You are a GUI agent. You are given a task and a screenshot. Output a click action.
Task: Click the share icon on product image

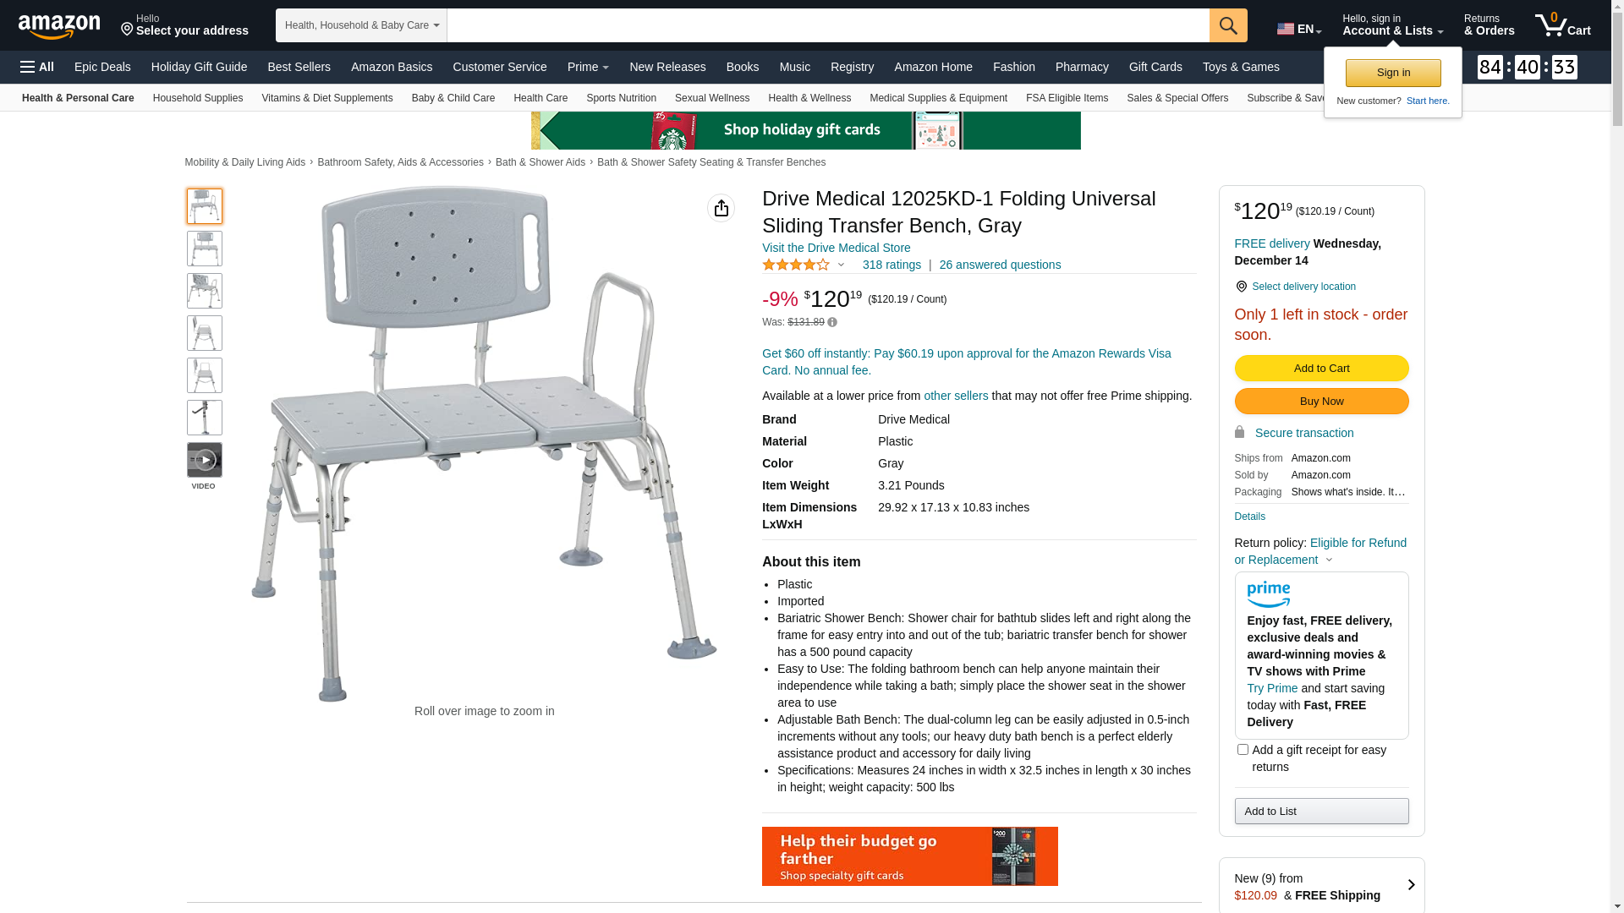coord(721,208)
